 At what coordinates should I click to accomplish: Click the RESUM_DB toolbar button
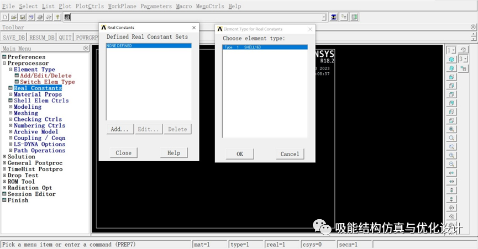point(42,38)
